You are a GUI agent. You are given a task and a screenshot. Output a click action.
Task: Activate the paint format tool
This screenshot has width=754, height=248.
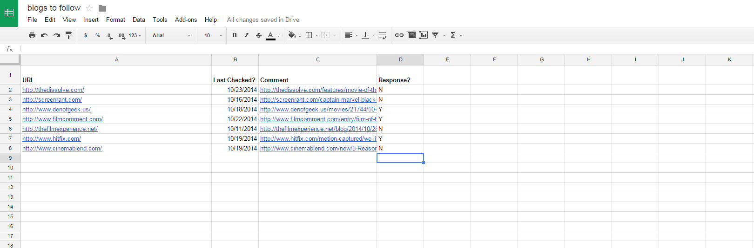[x=69, y=35]
